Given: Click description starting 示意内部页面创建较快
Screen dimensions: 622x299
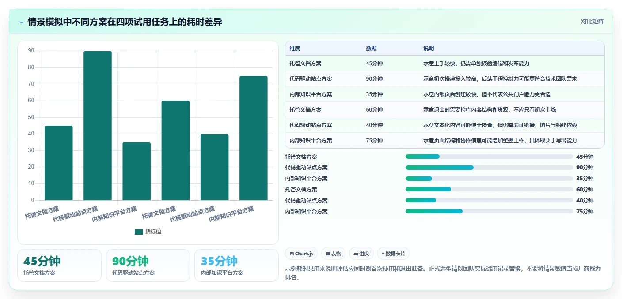Looking at the screenshot, I should click(487, 94).
